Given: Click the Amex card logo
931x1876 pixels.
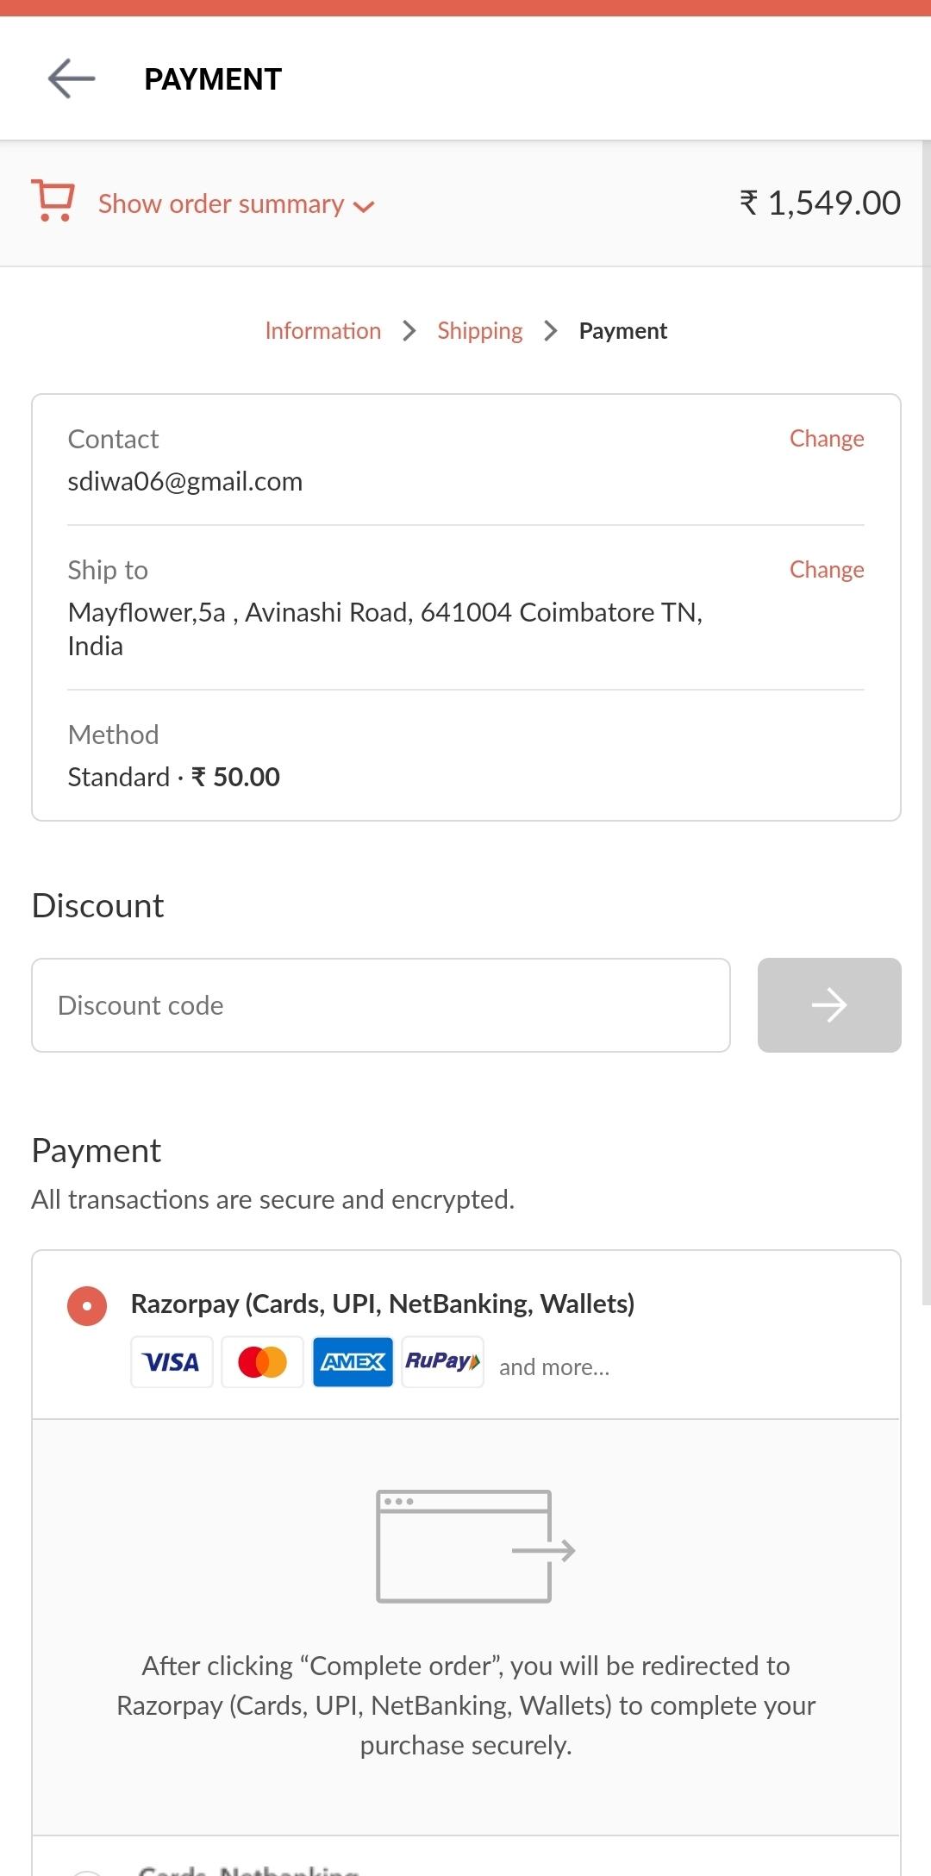Looking at the screenshot, I should pyautogui.click(x=353, y=1362).
